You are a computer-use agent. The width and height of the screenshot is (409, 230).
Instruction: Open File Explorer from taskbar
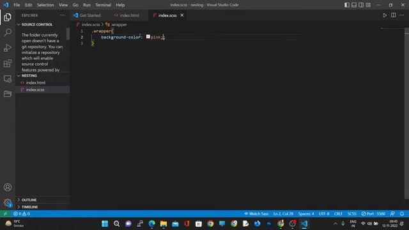[x=164, y=224]
